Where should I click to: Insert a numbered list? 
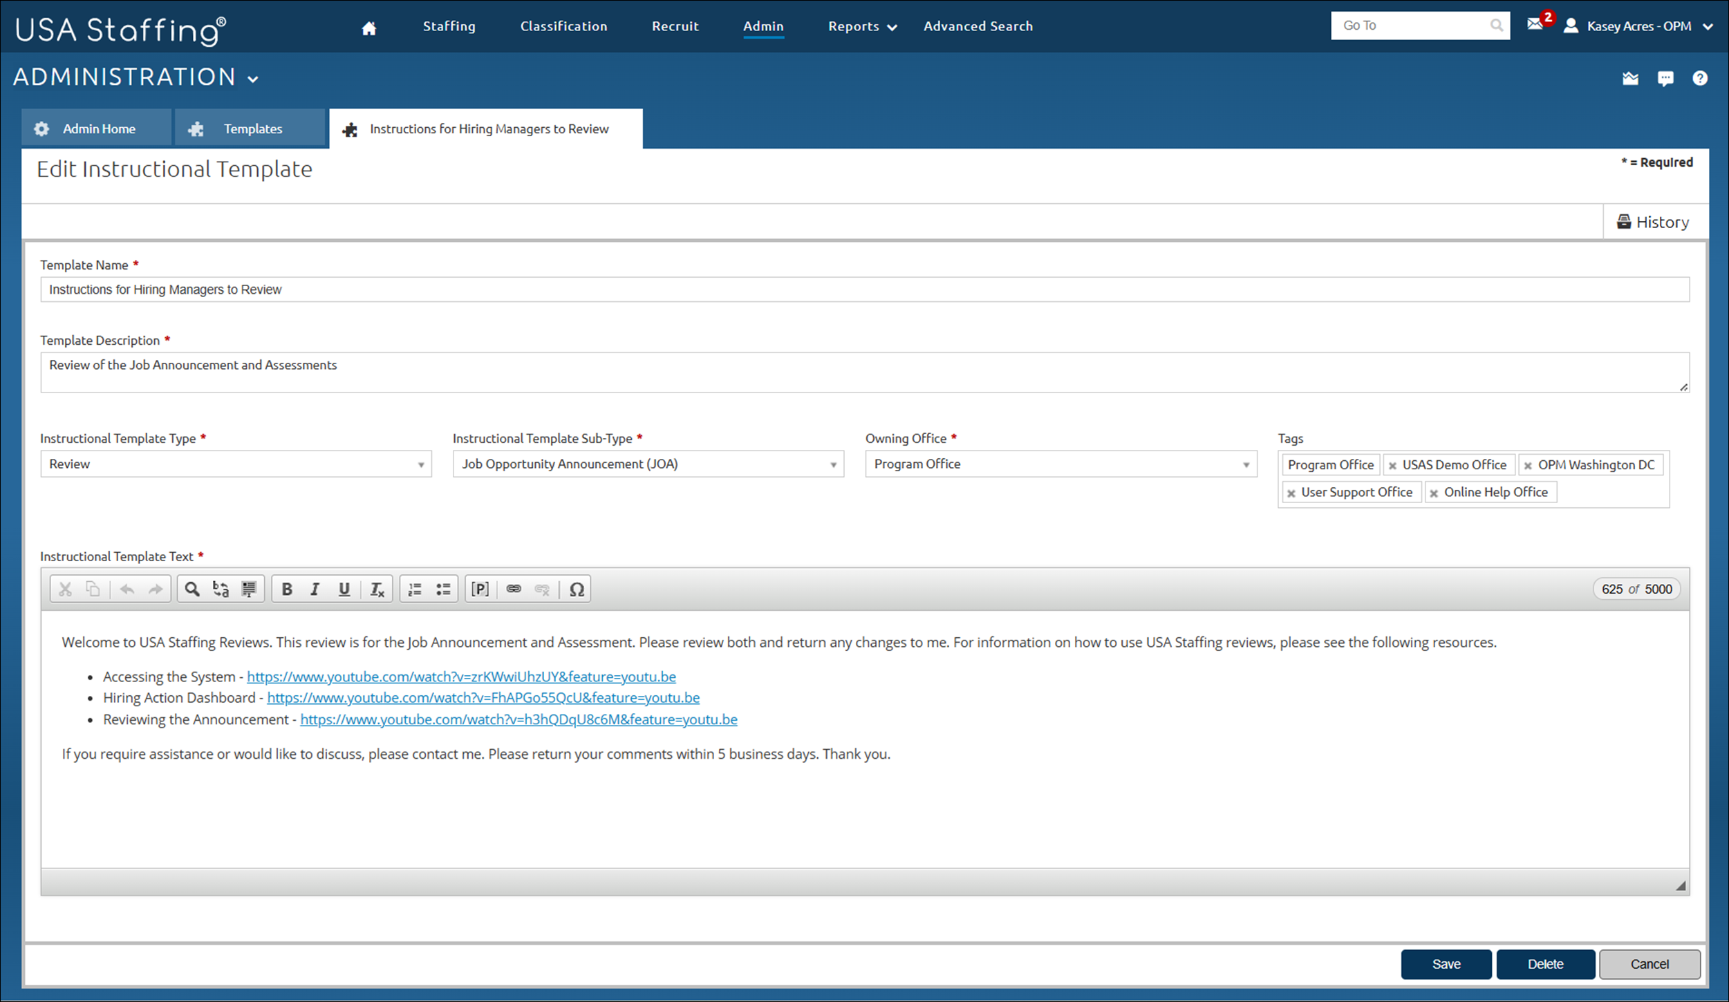[x=414, y=588]
